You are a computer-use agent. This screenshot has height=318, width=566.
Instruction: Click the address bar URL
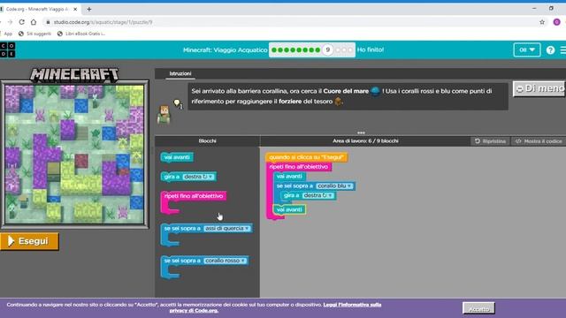pos(103,22)
